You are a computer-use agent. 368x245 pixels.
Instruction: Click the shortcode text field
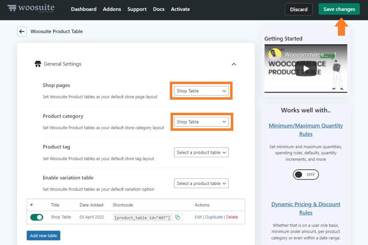pos(143,218)
